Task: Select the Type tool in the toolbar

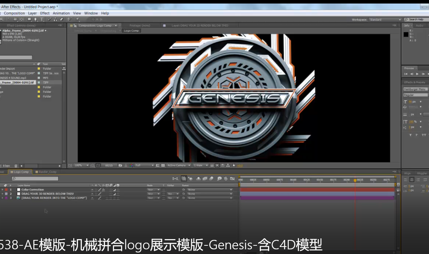Action: (42, 19)
